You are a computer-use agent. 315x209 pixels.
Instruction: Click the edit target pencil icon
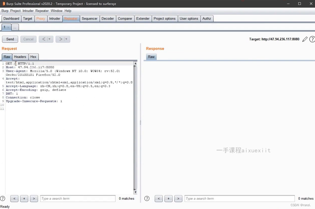tap(305, 39)
